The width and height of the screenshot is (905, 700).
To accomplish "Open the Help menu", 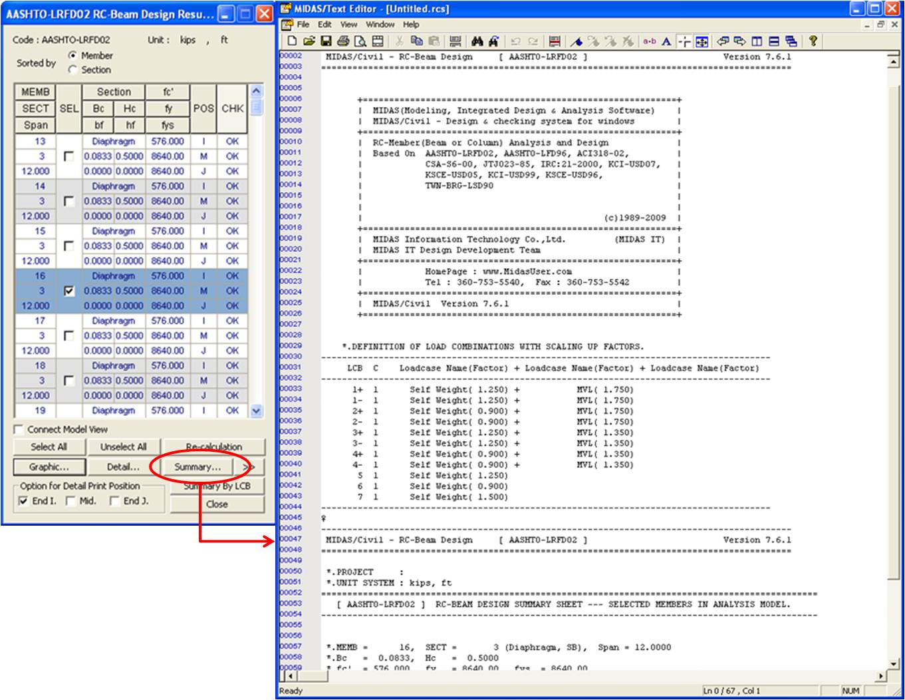I will point(411,25).
